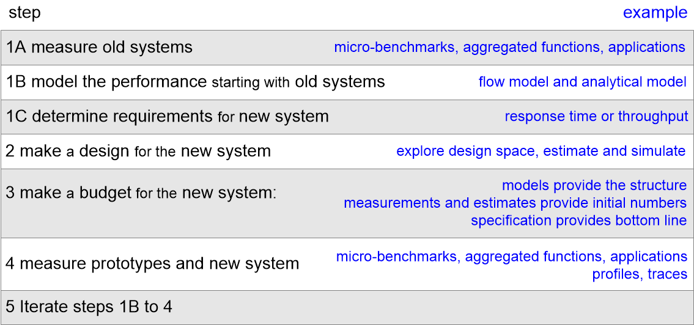
Task: Select the '1B model the performance' step text
Action: point(106,82)
